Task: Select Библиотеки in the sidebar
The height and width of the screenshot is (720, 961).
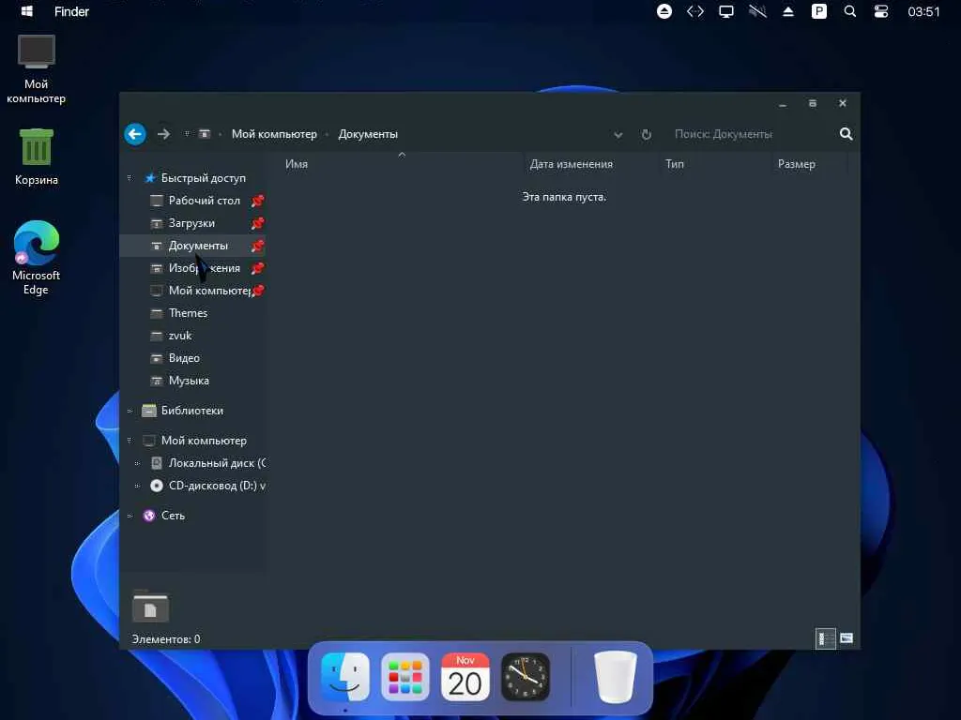Action: (191, 411)
